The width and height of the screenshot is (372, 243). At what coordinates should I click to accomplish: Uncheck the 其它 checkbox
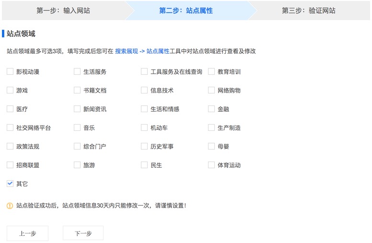tap(10, 184)
